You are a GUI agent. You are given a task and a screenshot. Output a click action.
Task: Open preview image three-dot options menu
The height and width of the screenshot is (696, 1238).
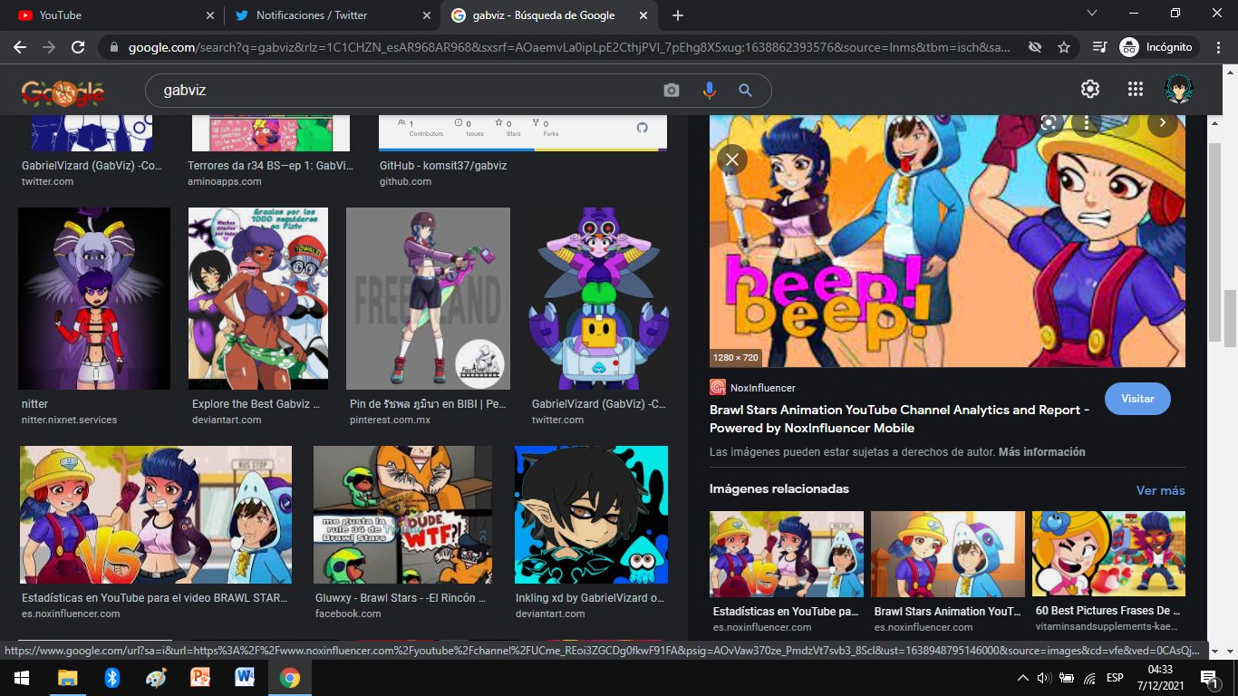[1087, 122]
